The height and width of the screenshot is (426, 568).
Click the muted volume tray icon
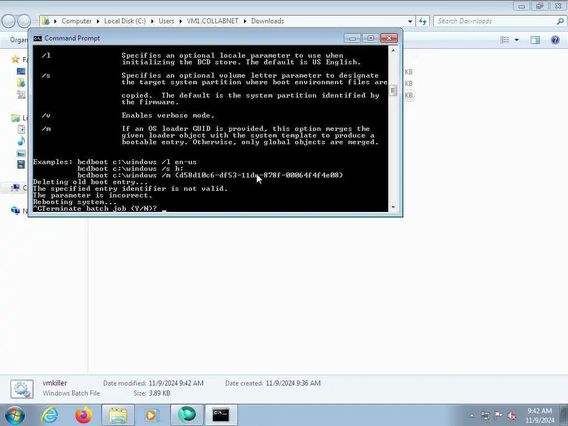[x=512, y=415]
